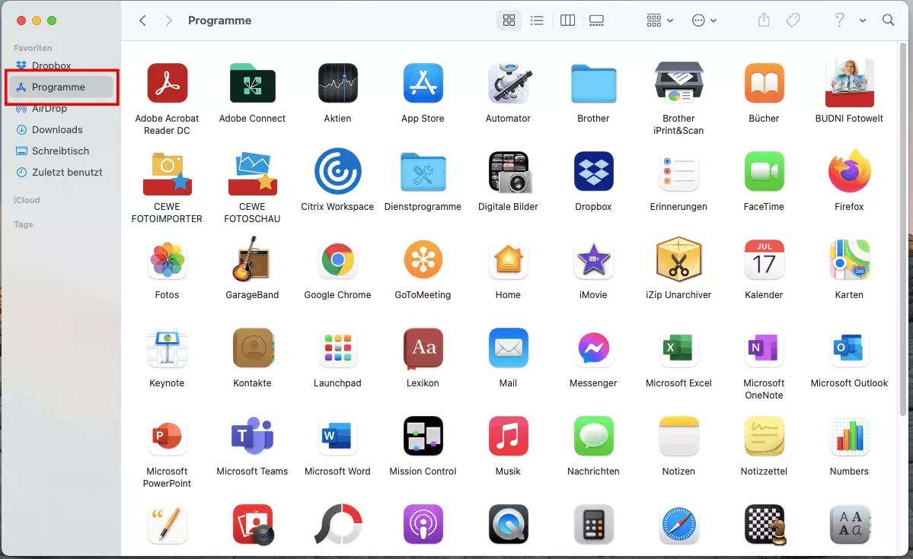Open Erinnerungen reminders app
The width and height of the screenshot is (913, 559).
tap(679, 172)
